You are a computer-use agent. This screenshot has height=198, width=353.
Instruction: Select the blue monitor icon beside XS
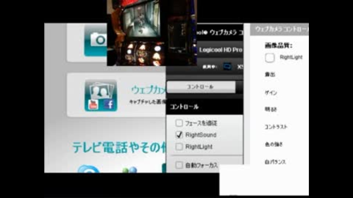227,66
